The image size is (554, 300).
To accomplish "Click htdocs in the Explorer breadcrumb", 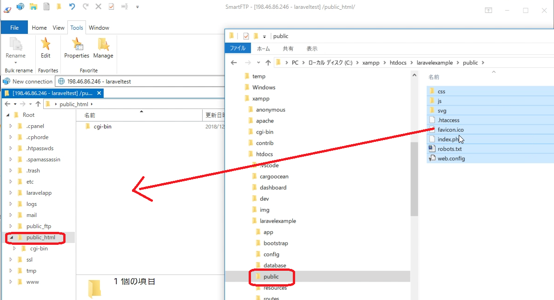I will [x=398, y=63].
